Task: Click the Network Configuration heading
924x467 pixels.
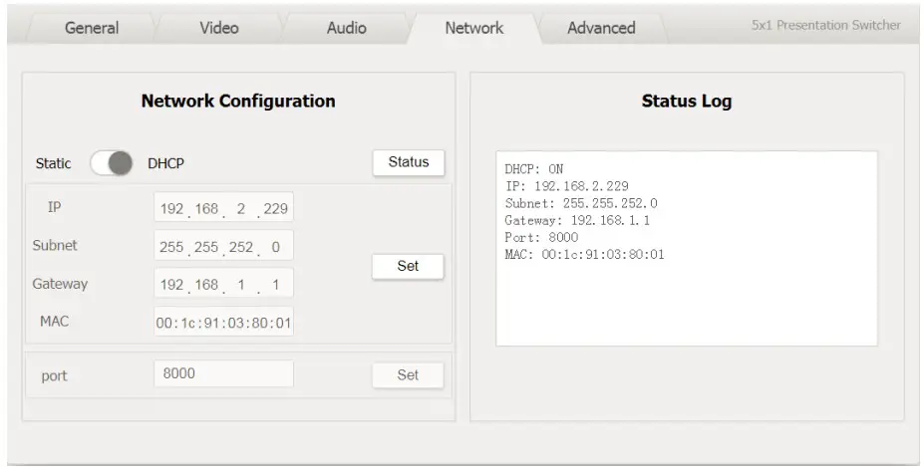Action: point(238,101)
